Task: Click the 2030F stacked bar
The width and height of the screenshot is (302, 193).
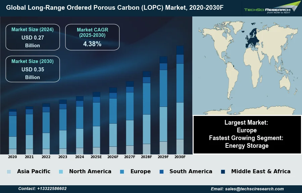Action: [x=180, y=101]
